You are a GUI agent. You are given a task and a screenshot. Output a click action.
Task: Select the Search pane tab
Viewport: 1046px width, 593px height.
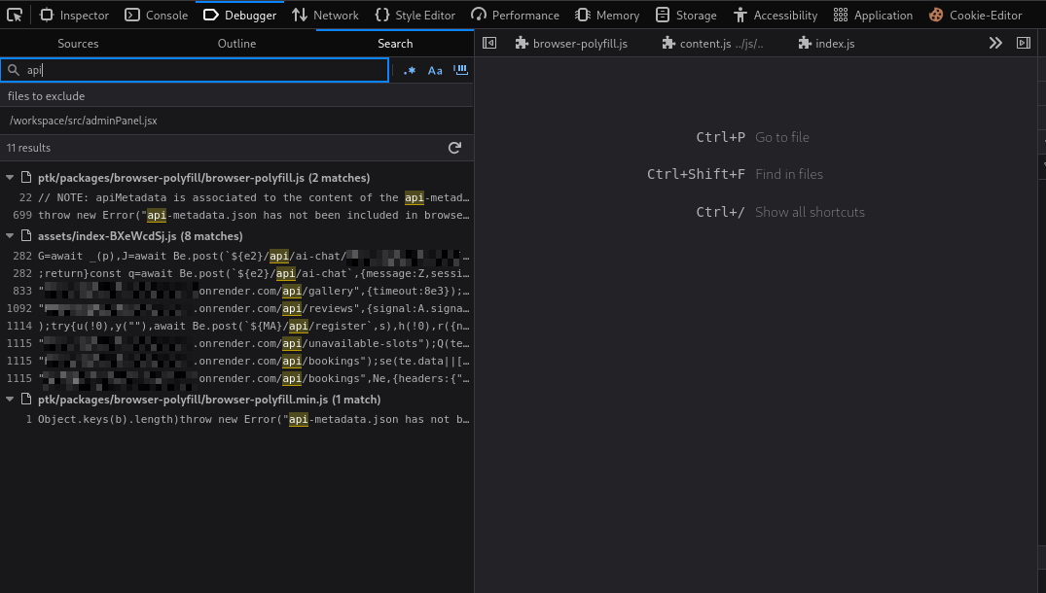tap(395, 44)
